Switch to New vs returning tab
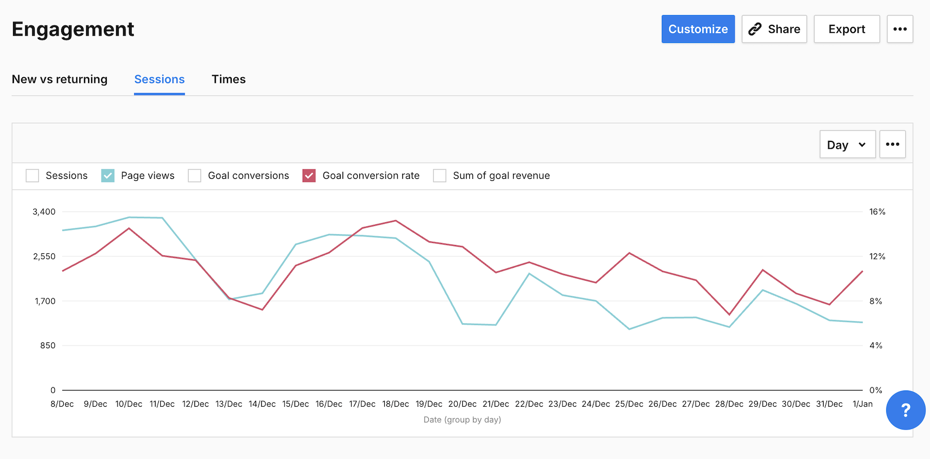 coord(60,79)
